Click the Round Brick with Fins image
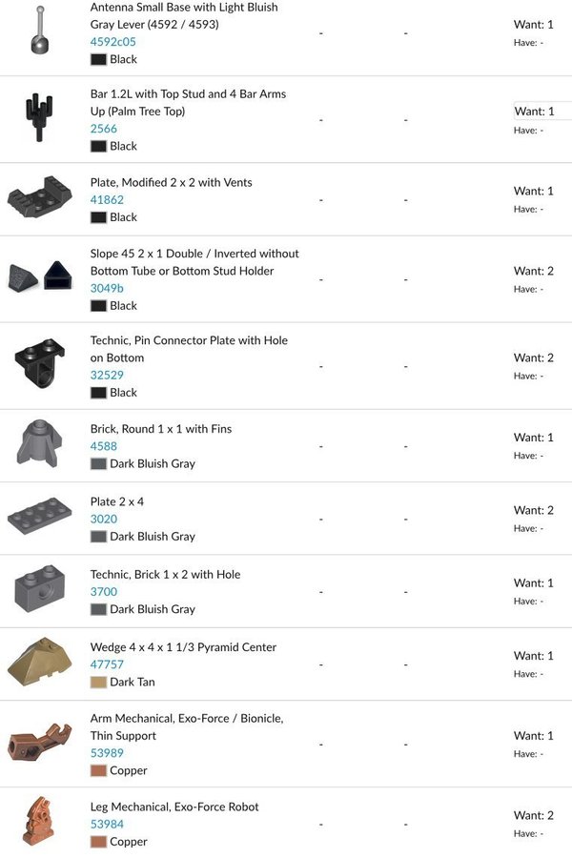572x858 pixels. pos(39,443)
